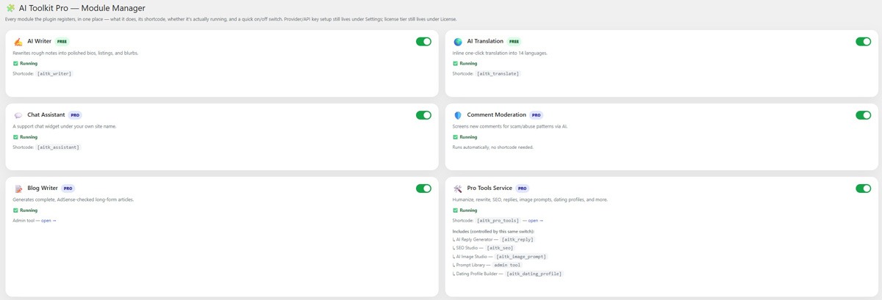Image resolution: width=882 pixels, height=300 pixels.
Task: Disable the AI Translation module switch
Action: point(863,42)
